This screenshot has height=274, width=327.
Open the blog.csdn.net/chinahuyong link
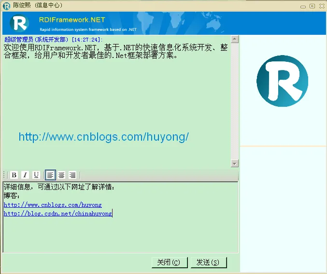click(x=58, y=214)
